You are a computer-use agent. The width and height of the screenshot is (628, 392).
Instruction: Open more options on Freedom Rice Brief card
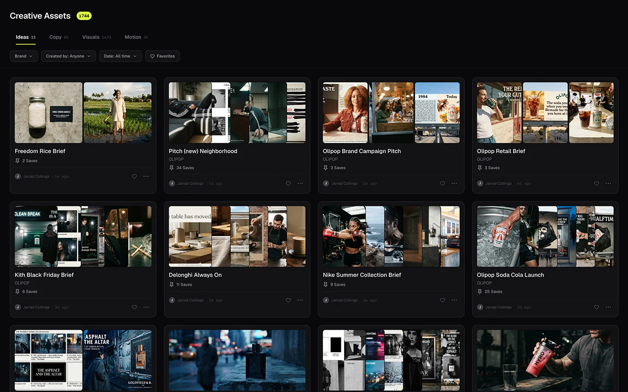coord(146,177)
